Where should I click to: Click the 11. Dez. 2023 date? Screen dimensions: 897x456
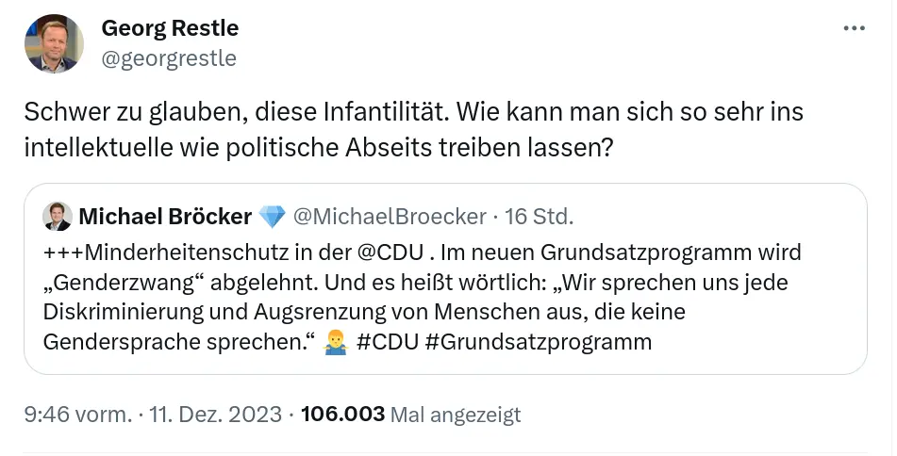[216, 414]
